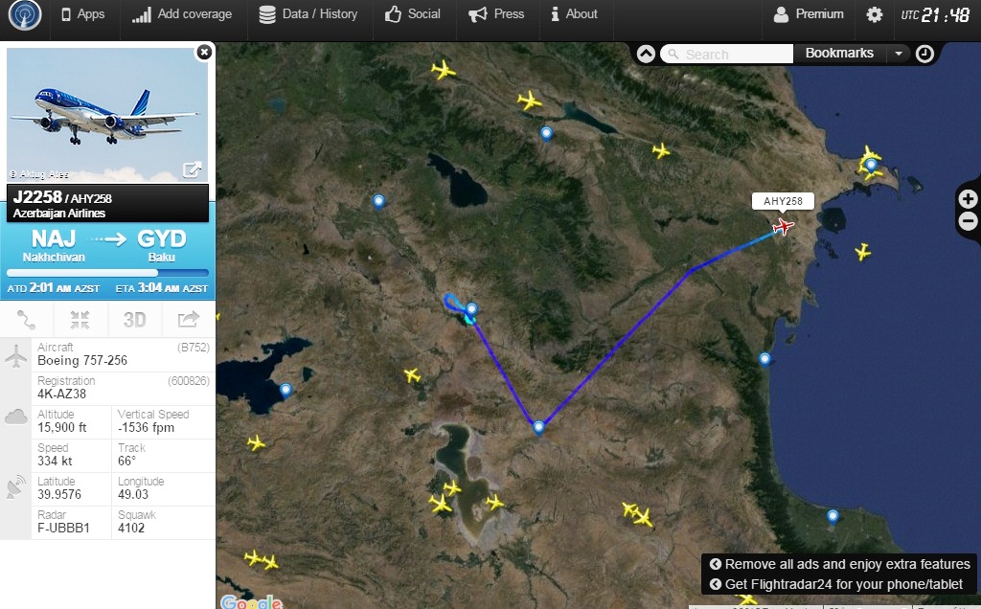Click the J2258 flight number heading

[x=37, y=197]
